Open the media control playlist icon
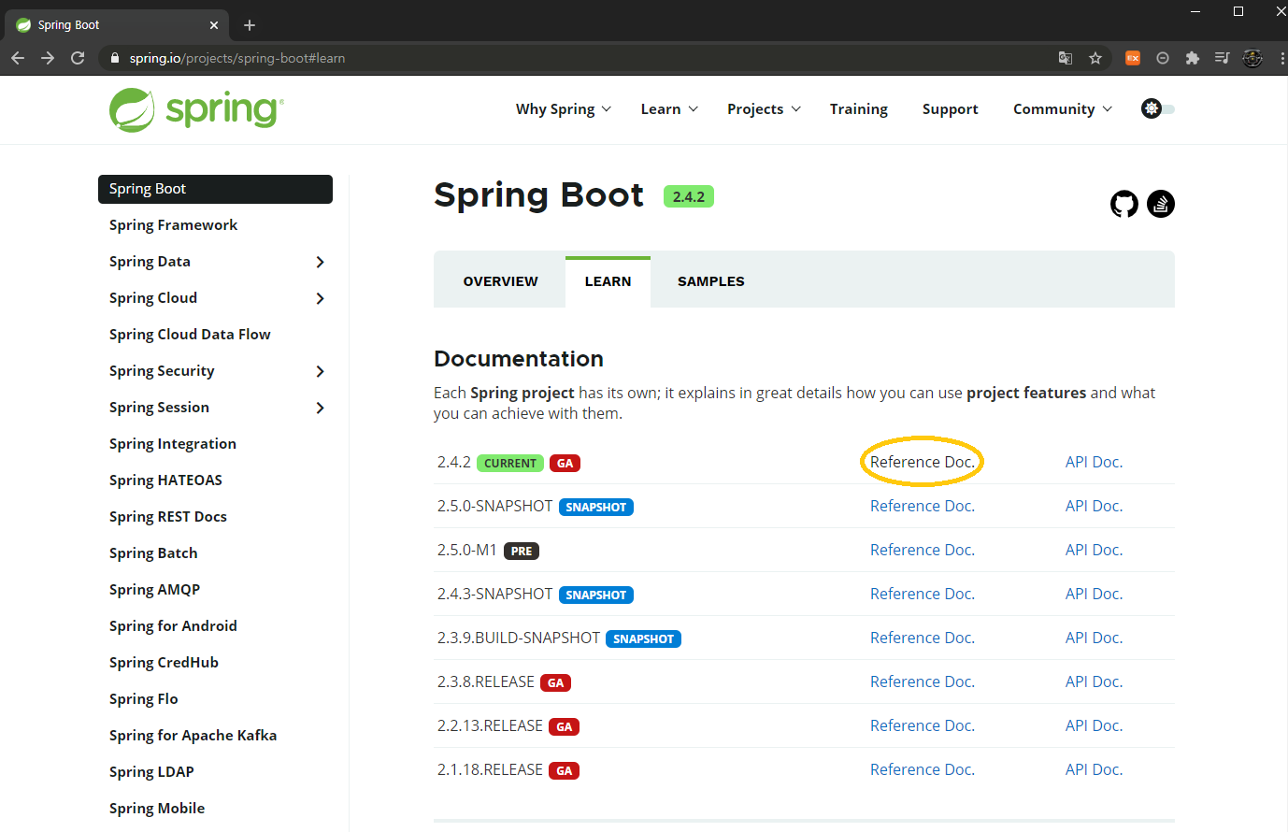This screenshot has width=1288, height=832. 1222,58
